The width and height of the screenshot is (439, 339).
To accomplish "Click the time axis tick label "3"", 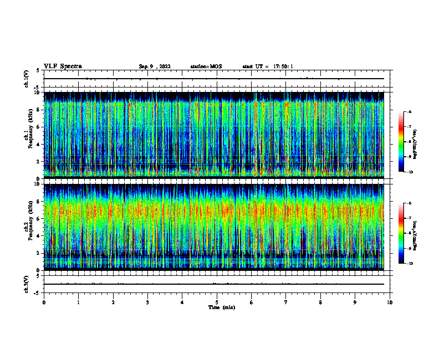I will point(147,302).
